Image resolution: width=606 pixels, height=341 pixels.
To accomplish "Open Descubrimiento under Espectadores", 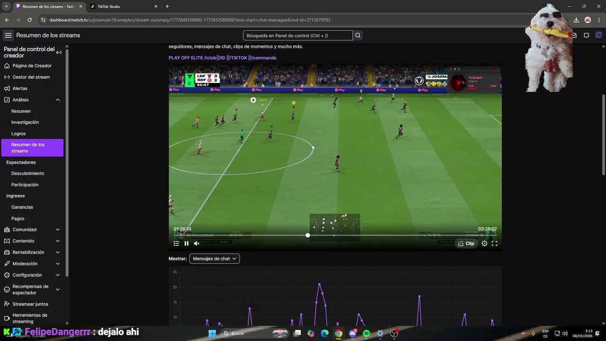I will tap(27, 173).
